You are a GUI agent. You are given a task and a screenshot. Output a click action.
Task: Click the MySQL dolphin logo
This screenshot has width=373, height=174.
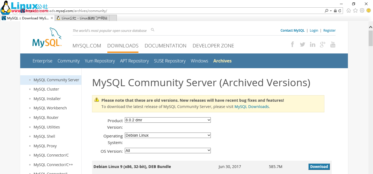tap(46, 37)
